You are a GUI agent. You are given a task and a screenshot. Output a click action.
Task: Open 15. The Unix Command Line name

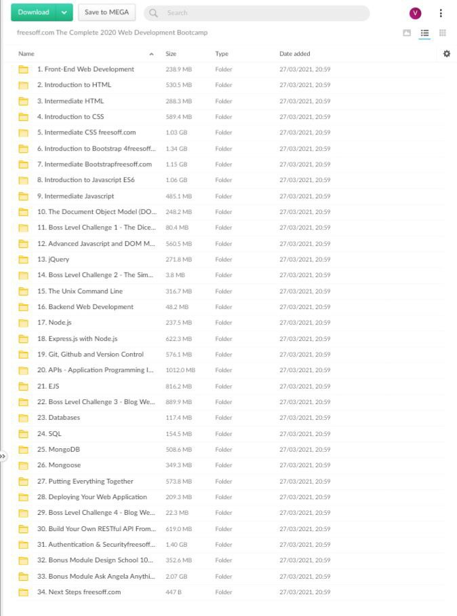point(80,291)
